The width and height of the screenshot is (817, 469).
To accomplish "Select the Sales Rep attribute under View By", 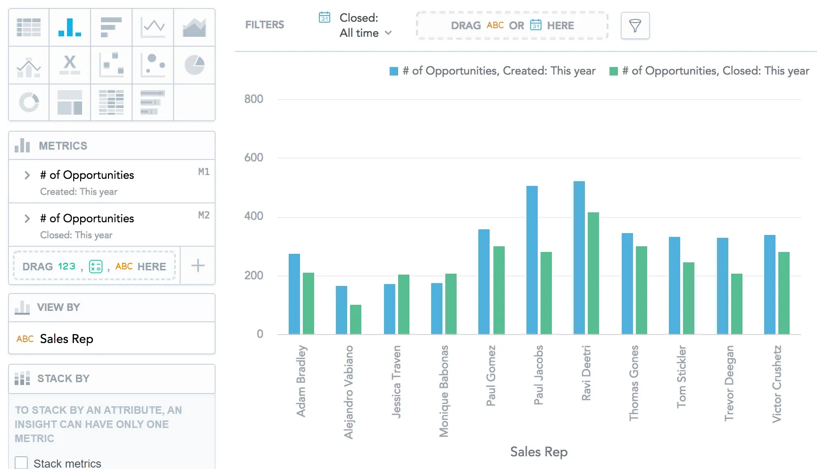I will [x=66, y=338].
